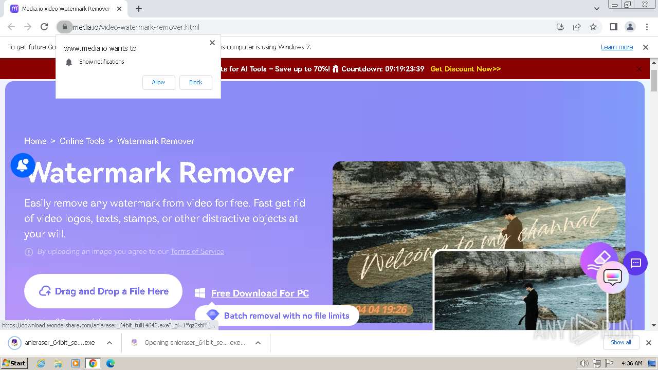Share this page using the share icon

(x=577, y=27)
